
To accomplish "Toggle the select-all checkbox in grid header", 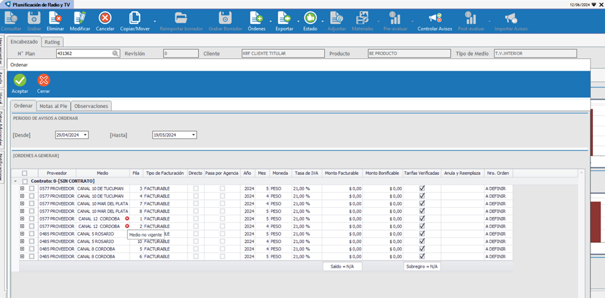I will [x=25, y=174].
